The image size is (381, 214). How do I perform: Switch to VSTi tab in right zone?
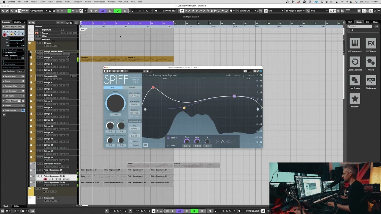[x=350, y=22]
